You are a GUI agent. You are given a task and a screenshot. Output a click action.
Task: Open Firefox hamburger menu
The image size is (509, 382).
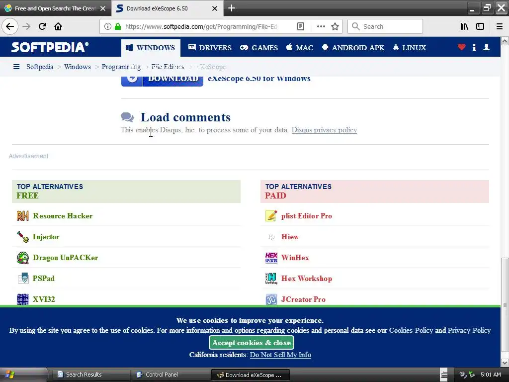pyautogui.click(x=500, y=26)
